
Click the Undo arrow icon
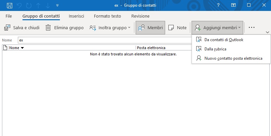[20, 5]
